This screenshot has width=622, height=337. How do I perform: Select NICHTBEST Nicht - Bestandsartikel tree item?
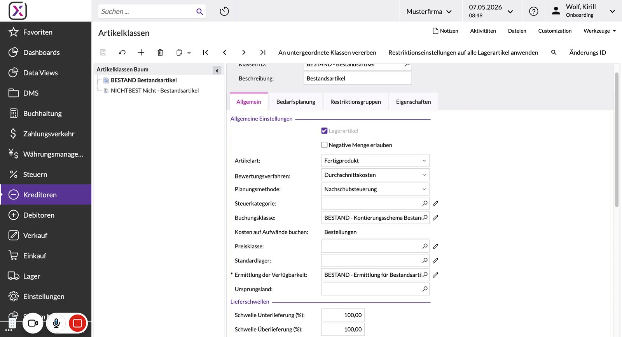pyautogui.click(x=155, y=91)
